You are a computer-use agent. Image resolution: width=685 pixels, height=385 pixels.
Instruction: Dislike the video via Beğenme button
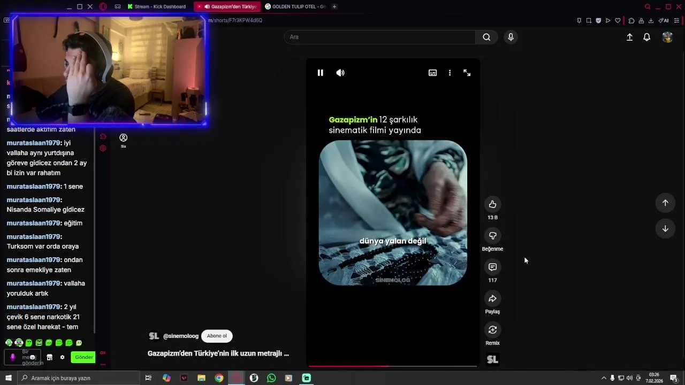pos(492,236)
